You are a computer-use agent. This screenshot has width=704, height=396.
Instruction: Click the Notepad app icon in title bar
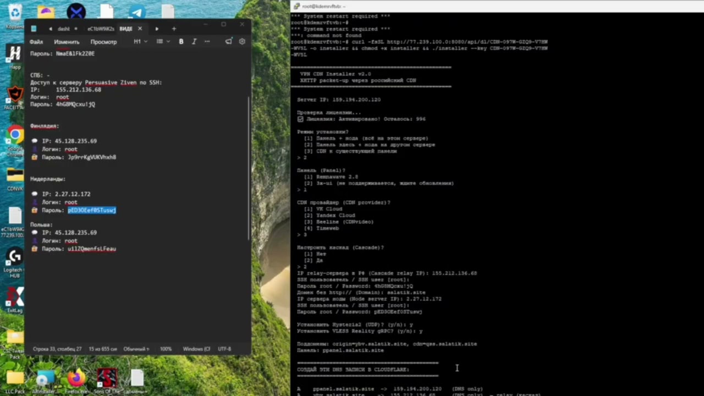click(x=34, y=29)
